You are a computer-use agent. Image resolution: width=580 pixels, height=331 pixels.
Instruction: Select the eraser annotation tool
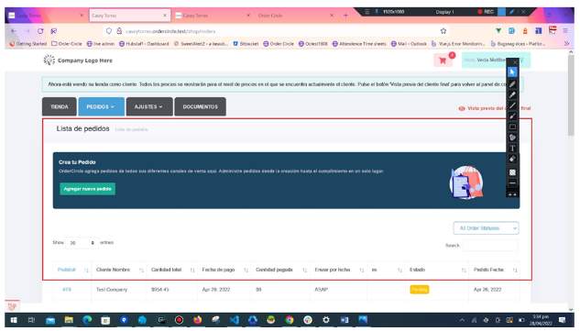coord(512,159)
